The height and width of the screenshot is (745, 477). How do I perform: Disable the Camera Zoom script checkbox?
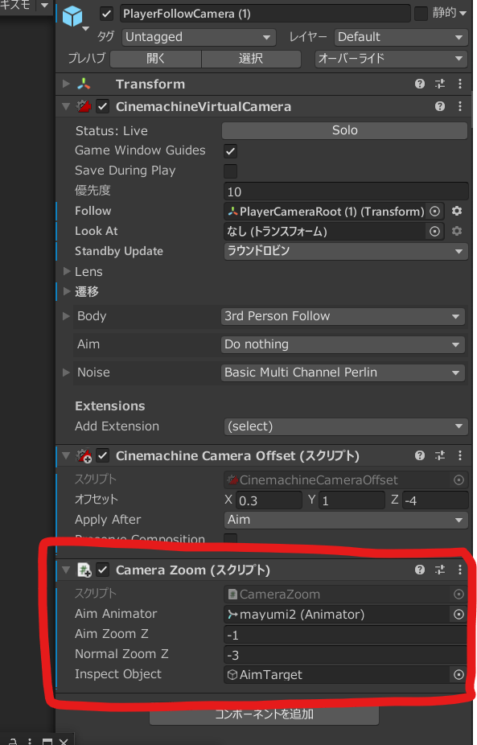pyautogui.click(x=103, y=570)
